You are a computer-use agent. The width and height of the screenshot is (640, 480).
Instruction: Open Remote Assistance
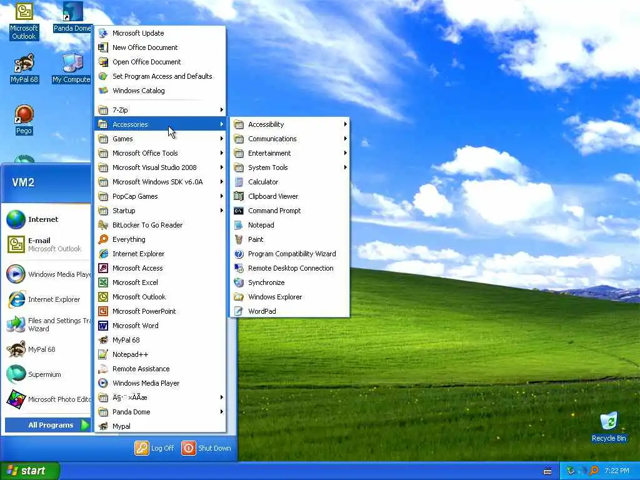click(x=160, y=369)
